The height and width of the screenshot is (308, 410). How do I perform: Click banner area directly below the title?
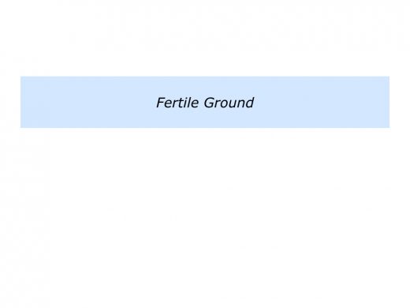tap(205, 118)
